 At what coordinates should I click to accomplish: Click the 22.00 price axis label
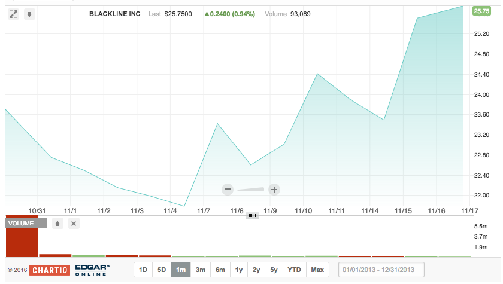(x=481, y=195)
